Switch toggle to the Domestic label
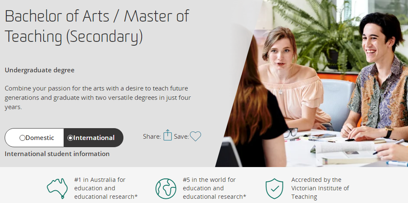Screen dimensions: 408x203 (x=40, y=138)
